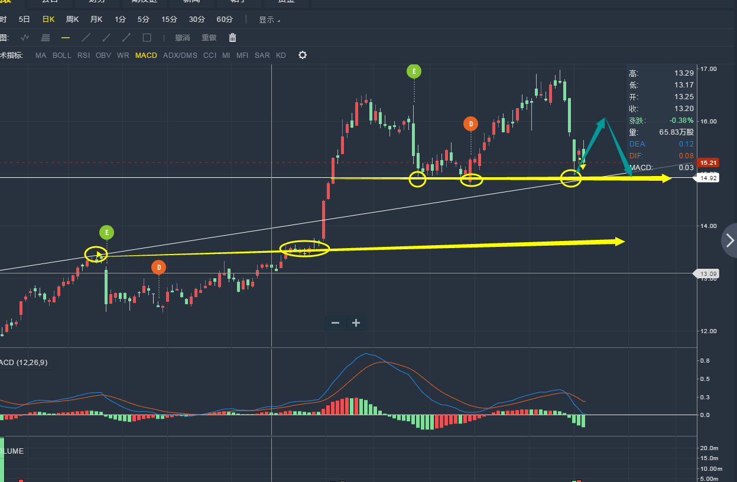This screenshot has width=737, height=482.
Task: Zoom in the chart with plus button
Action: tap(356, 323)
